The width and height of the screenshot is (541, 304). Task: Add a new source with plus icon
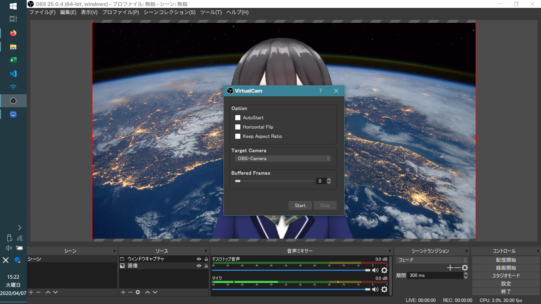click(x=123, y=292)
